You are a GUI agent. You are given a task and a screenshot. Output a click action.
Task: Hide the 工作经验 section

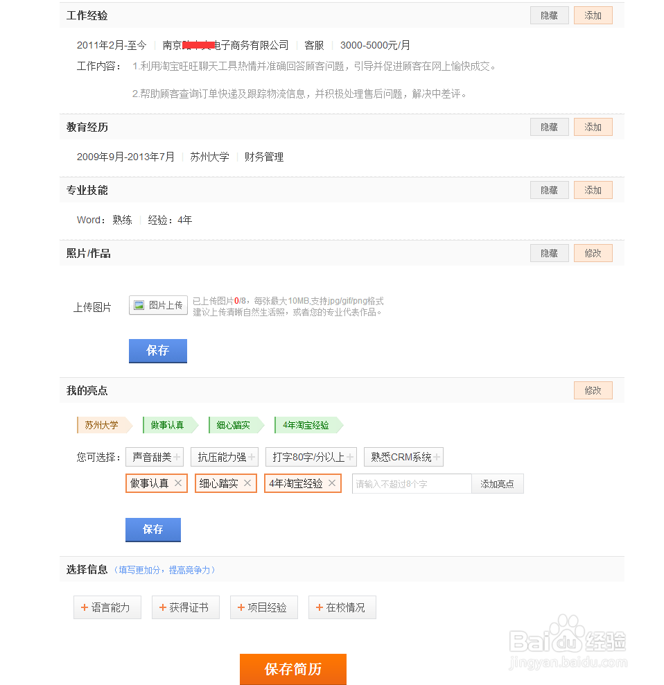pyautogui.click(x=549, y=15)
